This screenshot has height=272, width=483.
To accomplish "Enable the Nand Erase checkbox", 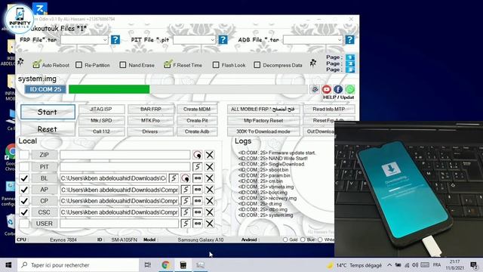I will click(123, 65).
